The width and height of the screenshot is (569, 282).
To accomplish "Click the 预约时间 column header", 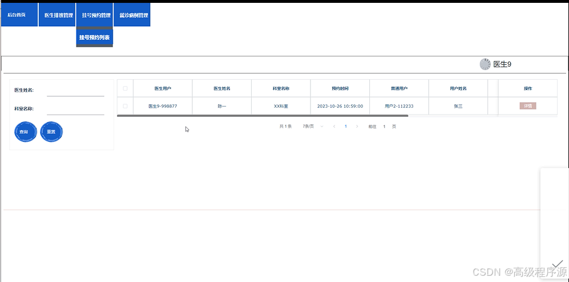I will click(x=340, y=88).
